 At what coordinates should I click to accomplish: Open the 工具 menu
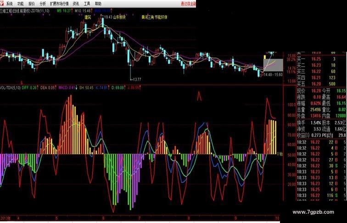pyautogui.click(x=87, y=4)
